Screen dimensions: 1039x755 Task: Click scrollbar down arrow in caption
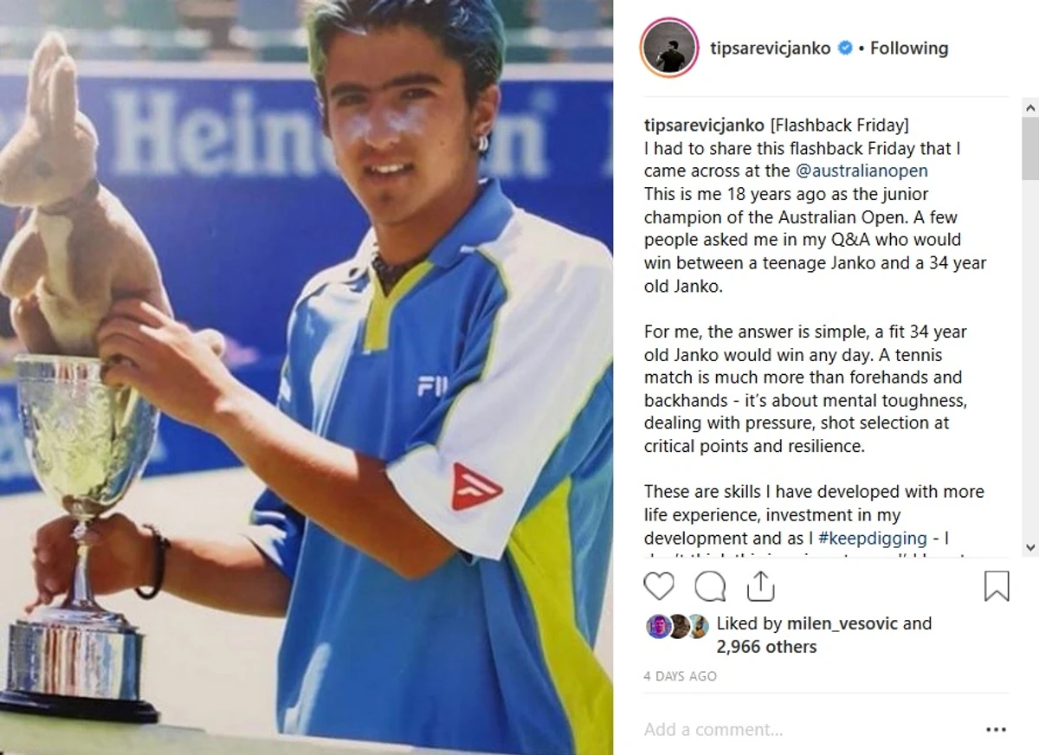pos(1030,547)
